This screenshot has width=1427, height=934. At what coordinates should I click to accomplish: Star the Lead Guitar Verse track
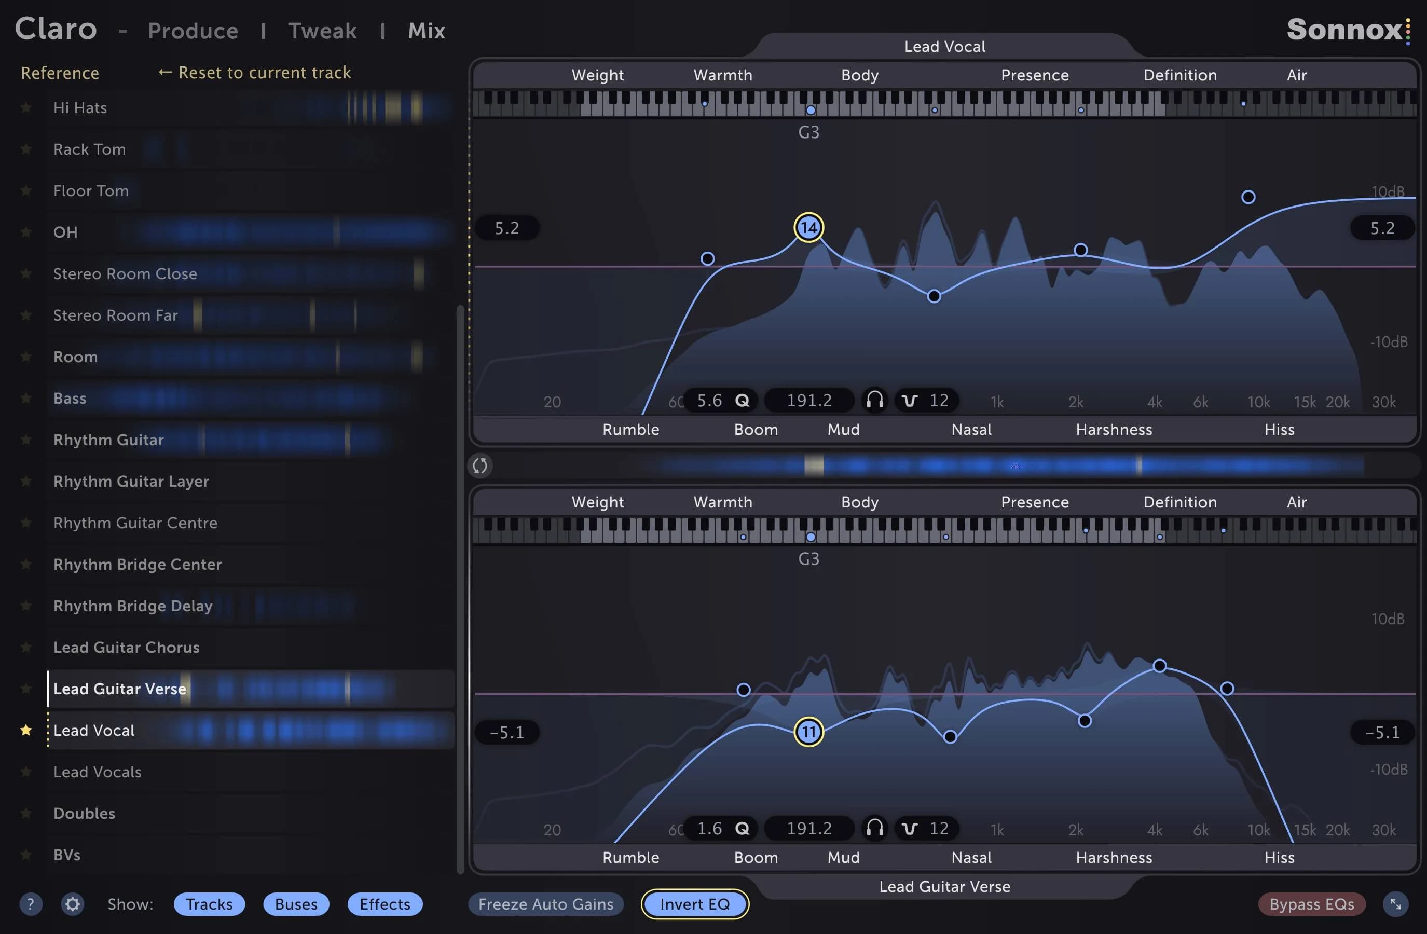coord(26,688)
